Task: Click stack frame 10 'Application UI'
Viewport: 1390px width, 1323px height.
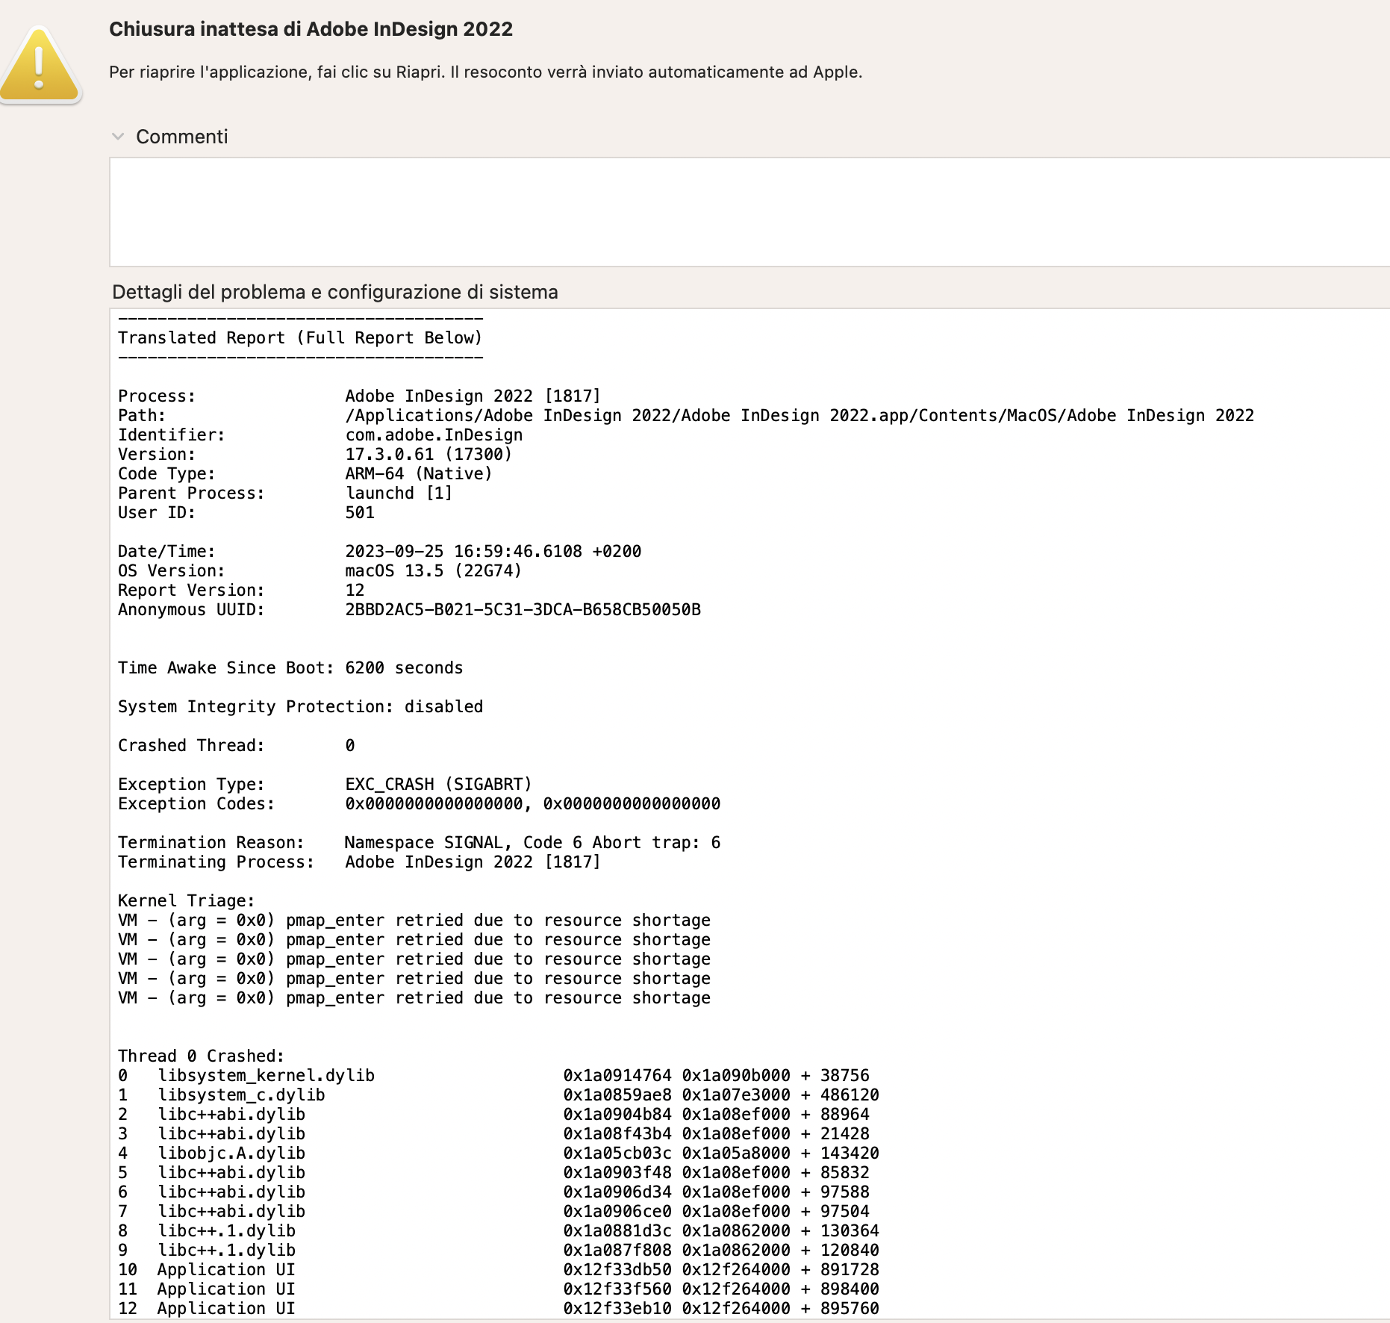Action: click(499, 1269)
